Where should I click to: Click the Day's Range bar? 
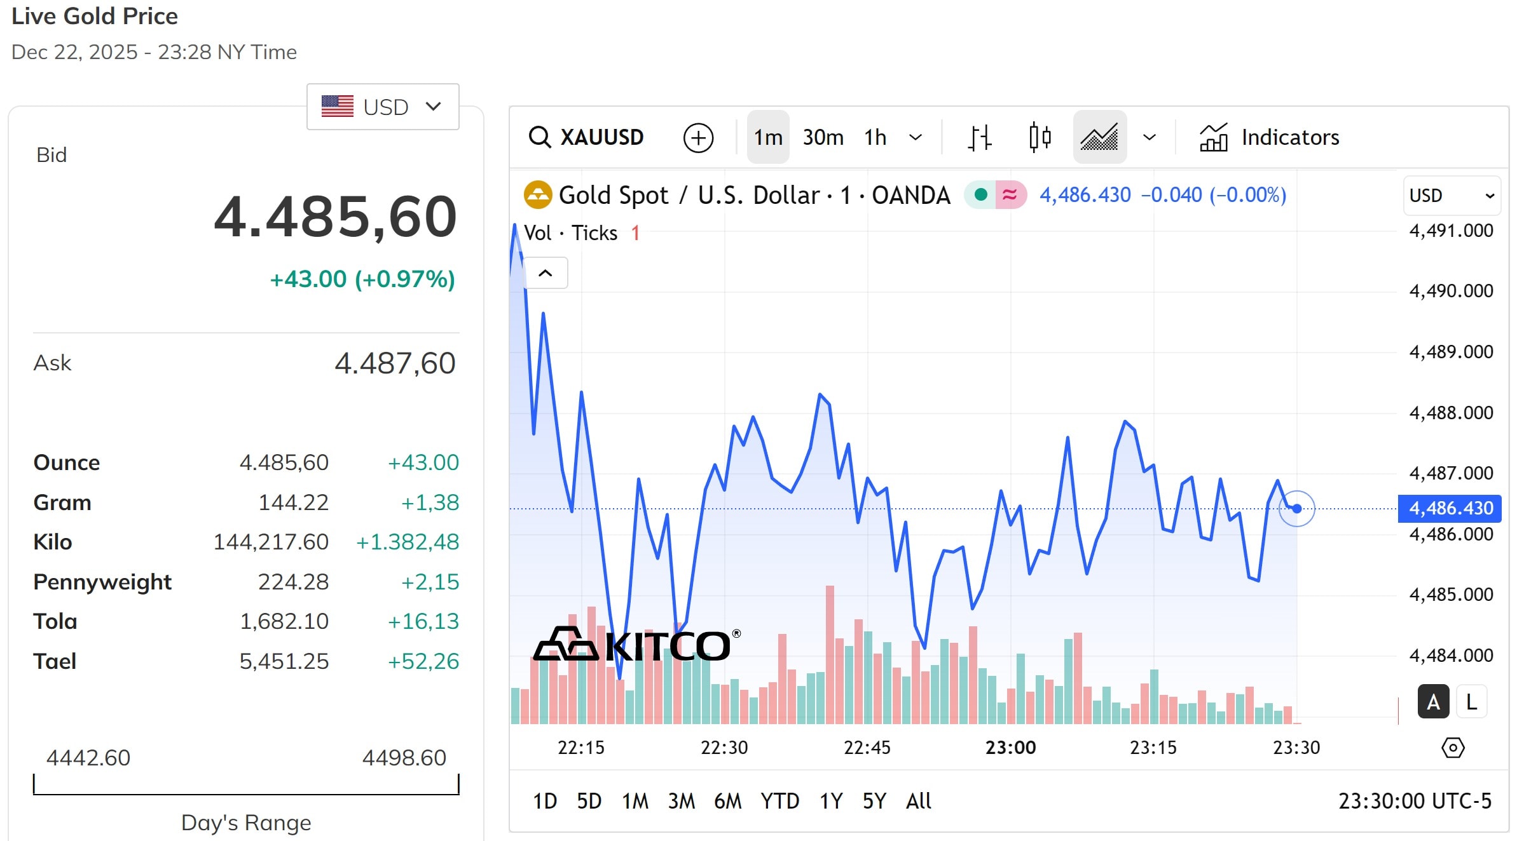pyautogui.click(x=246, y=786)
